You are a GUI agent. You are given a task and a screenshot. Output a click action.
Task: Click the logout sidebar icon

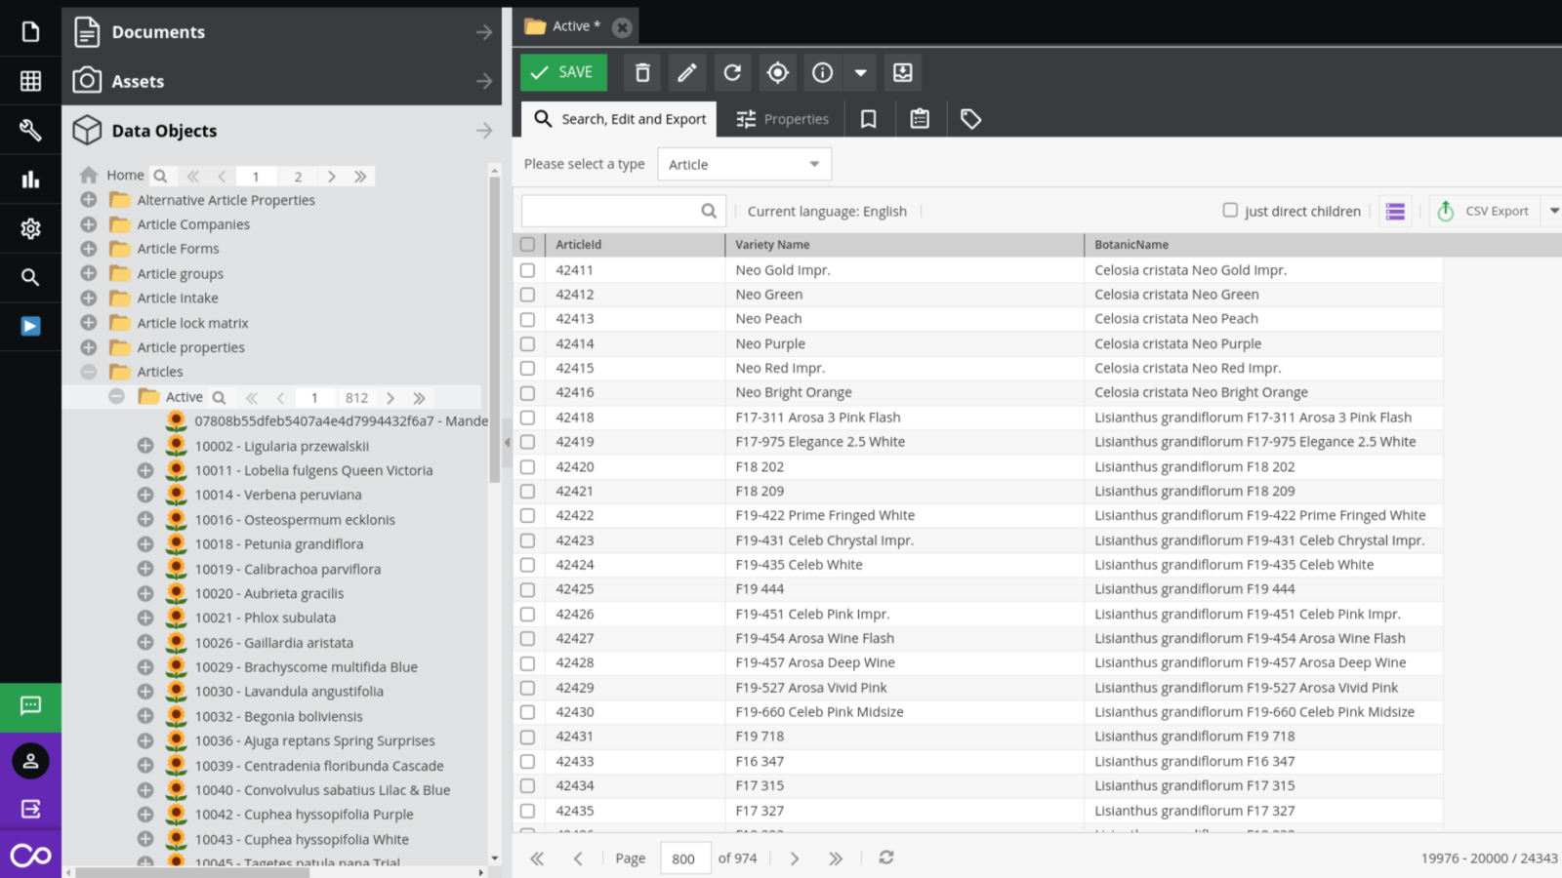[30, 809]
